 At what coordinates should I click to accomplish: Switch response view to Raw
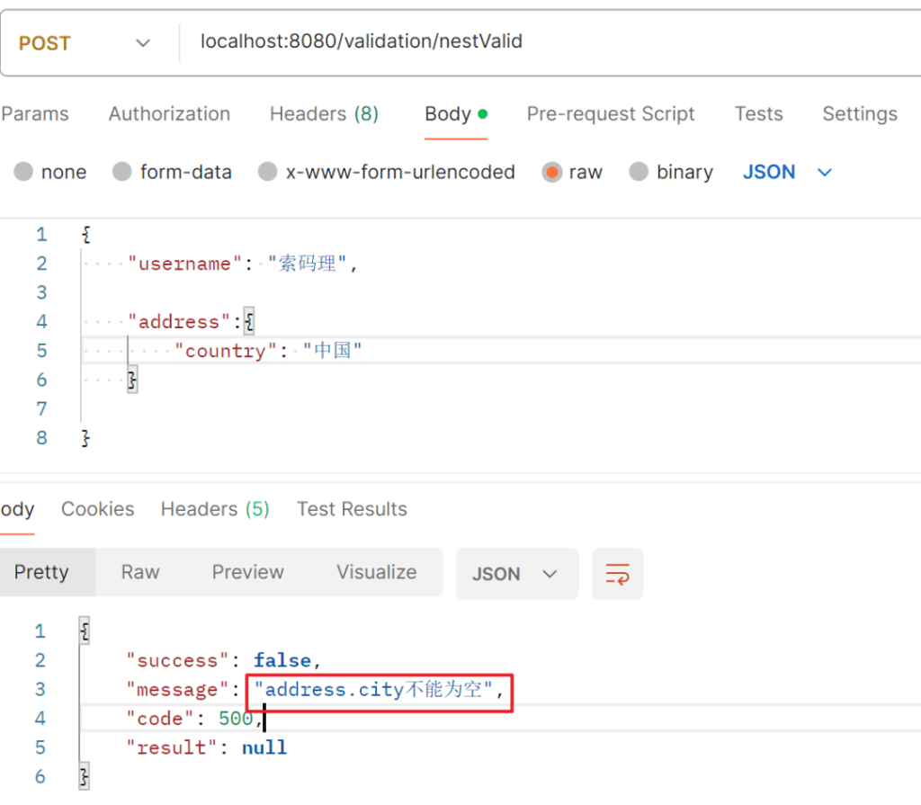pos(140,572)
